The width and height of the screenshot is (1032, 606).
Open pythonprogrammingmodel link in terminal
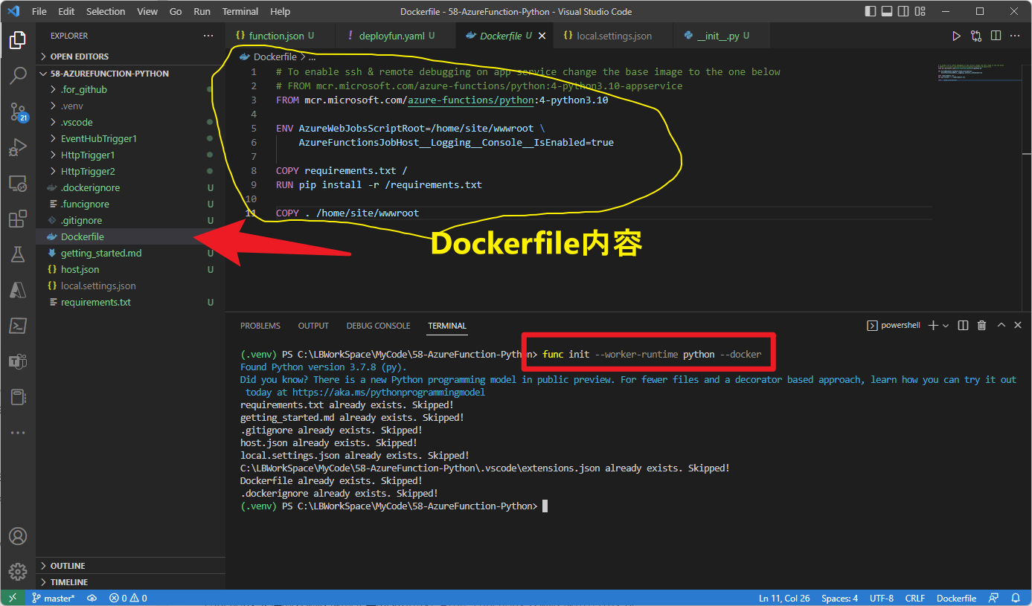pos(388,392)
